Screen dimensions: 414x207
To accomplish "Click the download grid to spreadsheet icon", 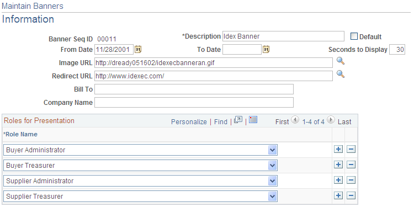I will click(x=253, y=120).
